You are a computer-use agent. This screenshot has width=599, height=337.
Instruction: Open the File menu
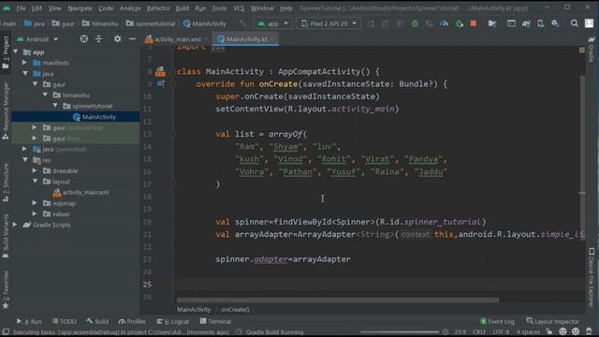point(21,8)
